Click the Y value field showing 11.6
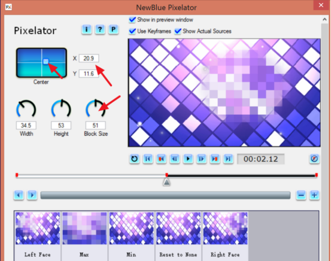The width and height of the screenshot is (331, 261). click(x=89, y=74)
